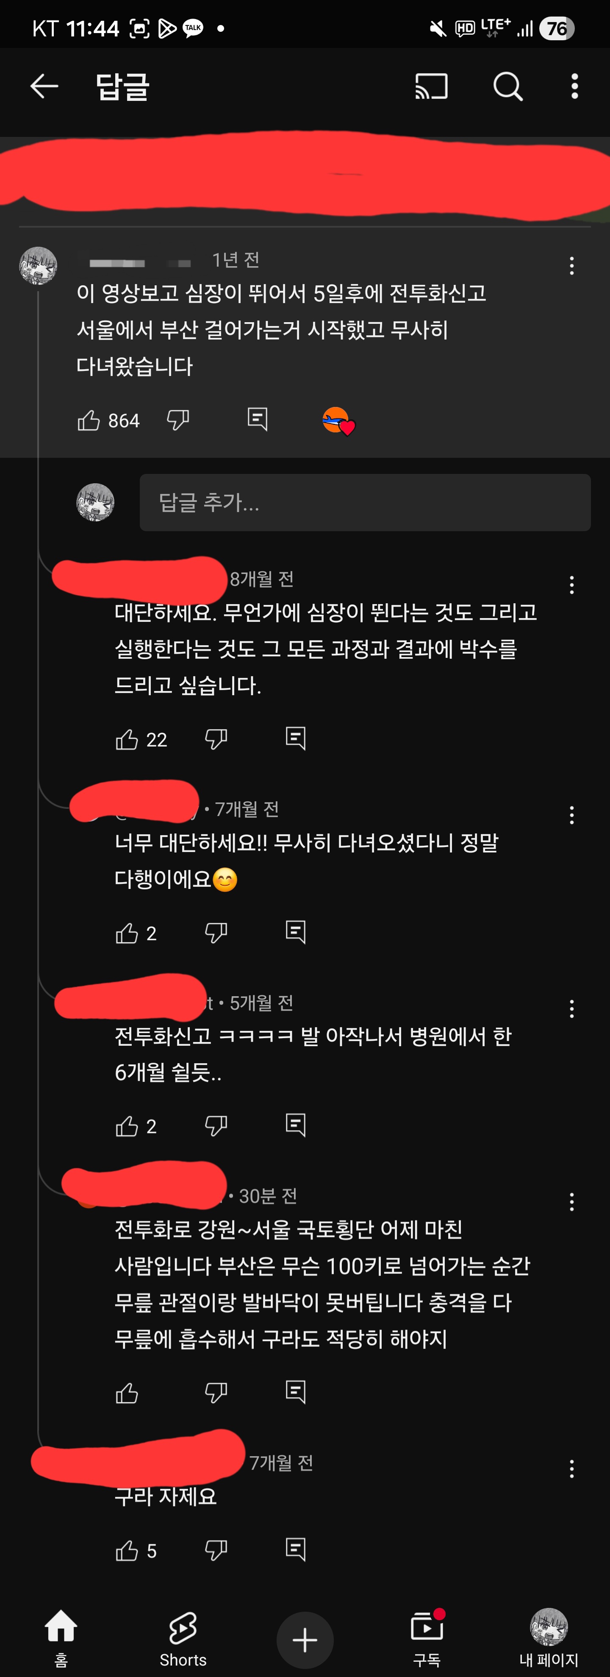Image resolution: width=610 pixels, height=1677 pixels.
Task: Tap reply icon on the 864-likes comment
Action: [x=258, y=419]
